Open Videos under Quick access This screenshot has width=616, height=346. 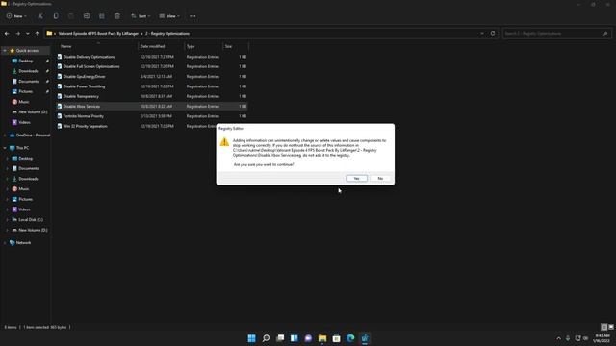24,122
